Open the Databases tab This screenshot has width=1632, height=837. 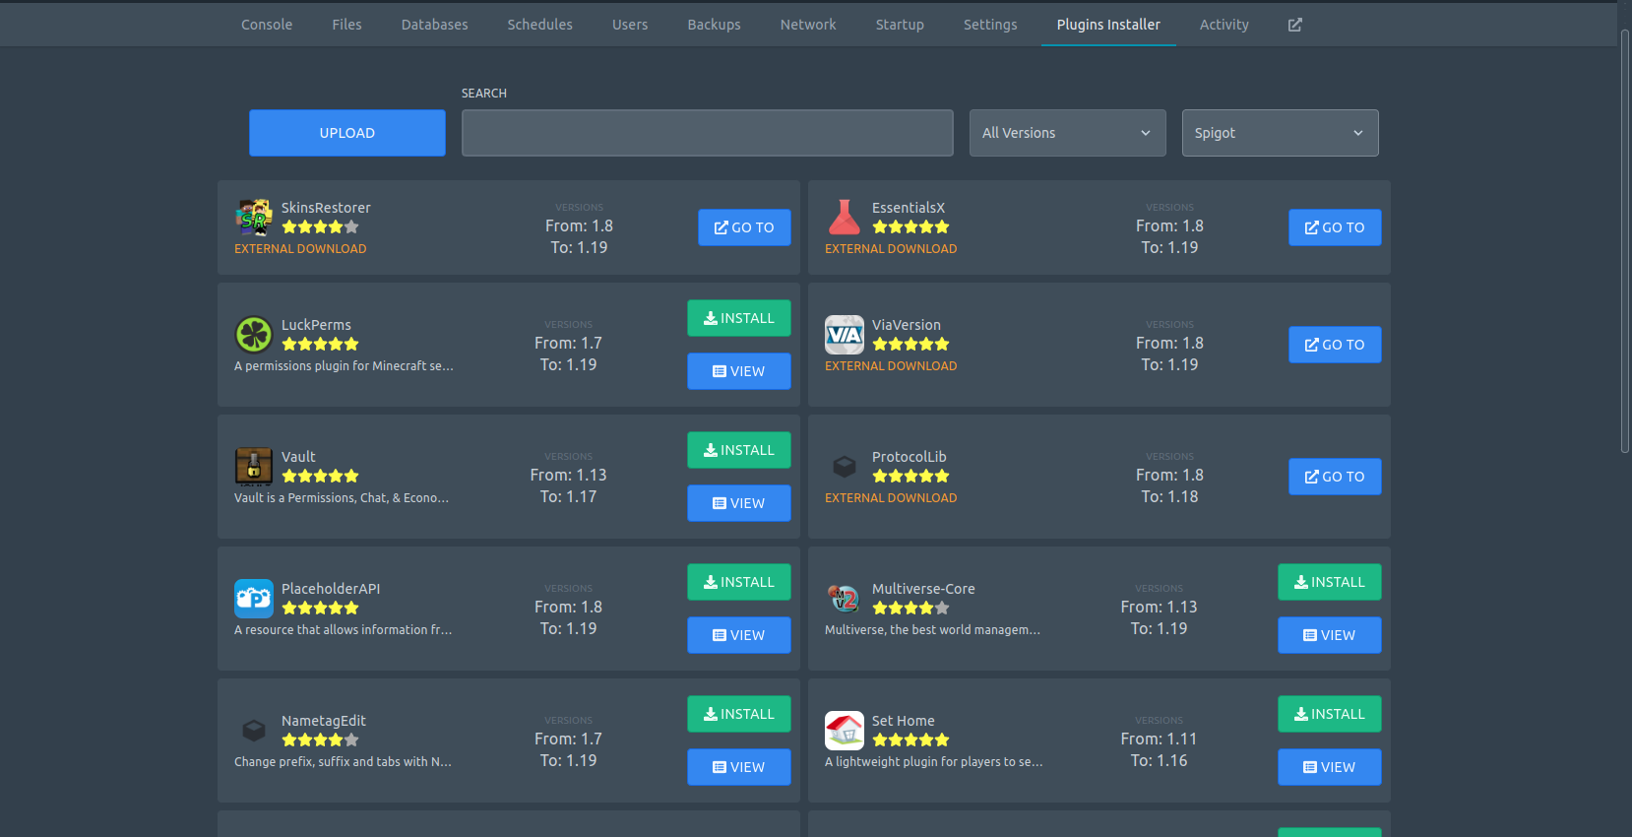(x=434, y=25)
